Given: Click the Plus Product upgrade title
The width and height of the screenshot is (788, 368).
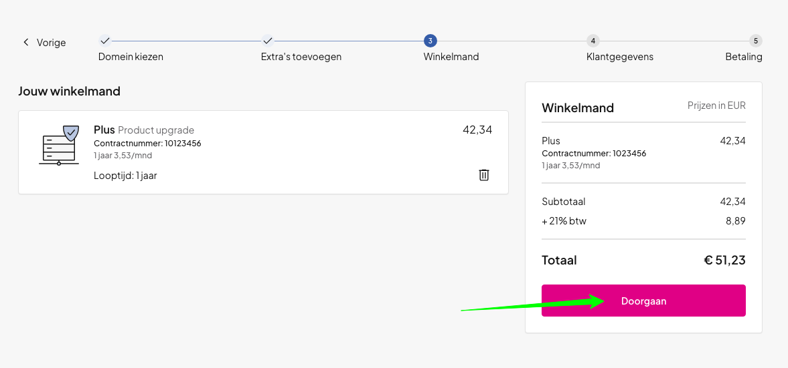Looking at the screenshot, I should 143,130.
